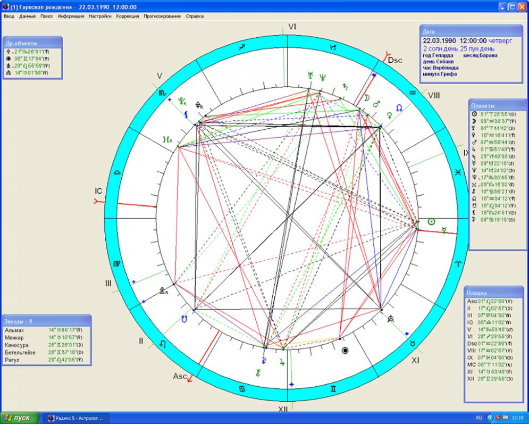Click the пуск Start button
The width and height of the screenshot is (529, 424).
tap(20, 418)
